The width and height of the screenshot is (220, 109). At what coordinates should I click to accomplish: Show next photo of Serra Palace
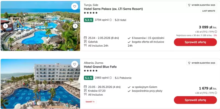point(75,26)
